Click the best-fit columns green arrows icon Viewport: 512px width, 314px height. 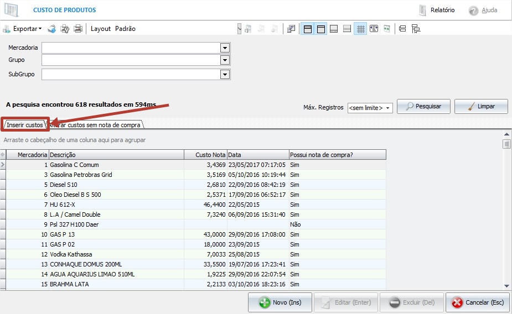387,29
